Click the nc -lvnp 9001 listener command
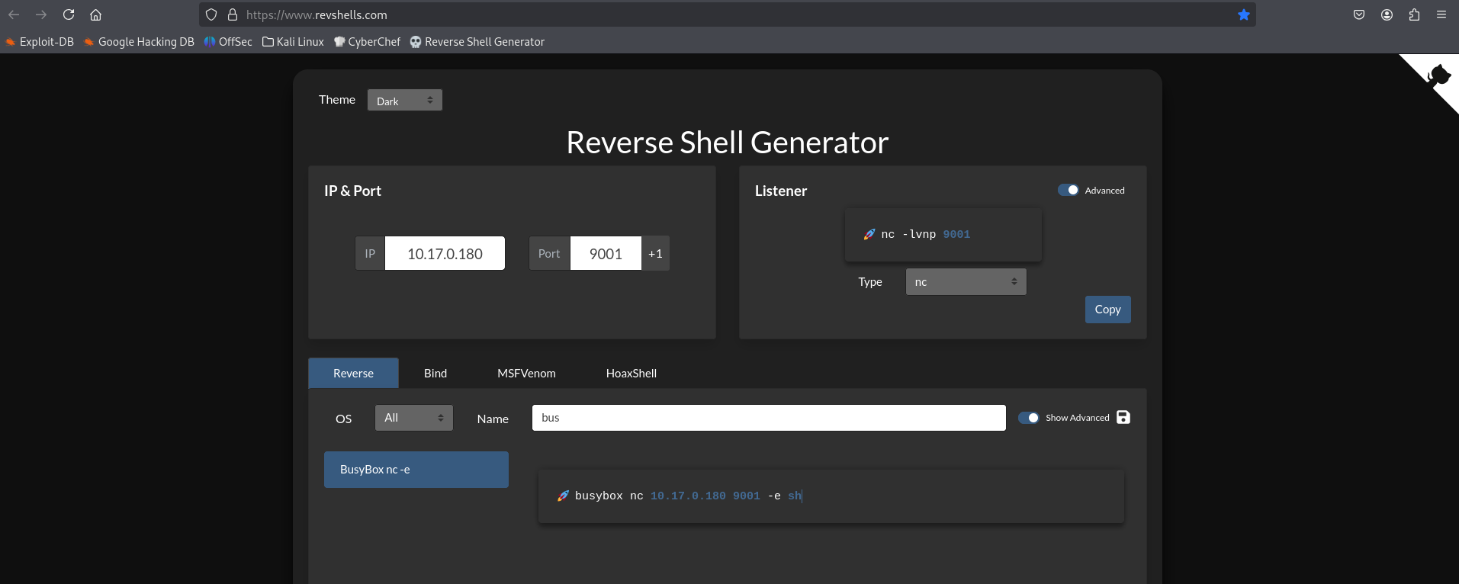 click(x=925, y=234)
